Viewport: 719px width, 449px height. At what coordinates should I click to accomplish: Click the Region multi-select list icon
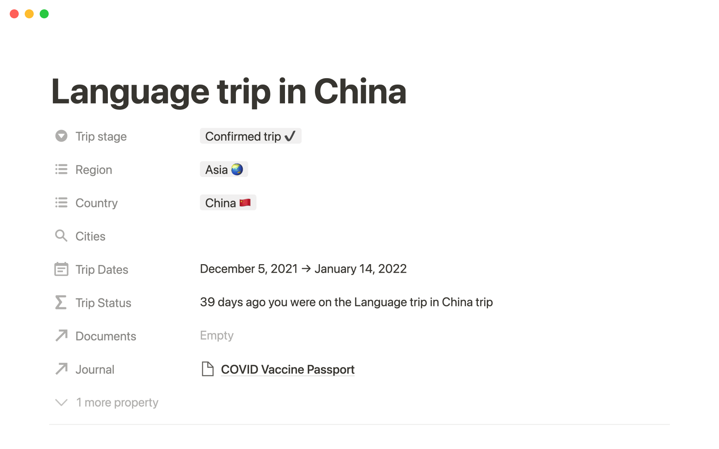61,169
